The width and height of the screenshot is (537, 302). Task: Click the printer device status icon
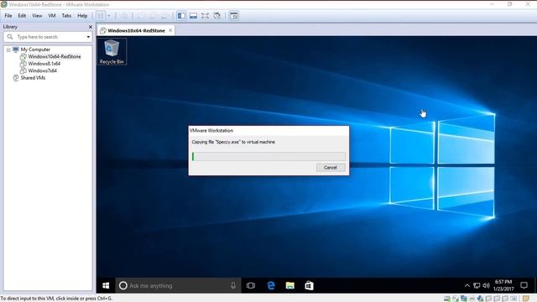click(x=472, y=299)
